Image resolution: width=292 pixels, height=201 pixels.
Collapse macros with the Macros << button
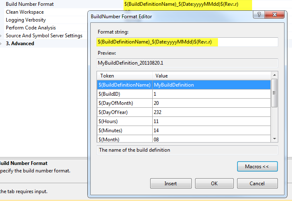(x=257, y=166)
